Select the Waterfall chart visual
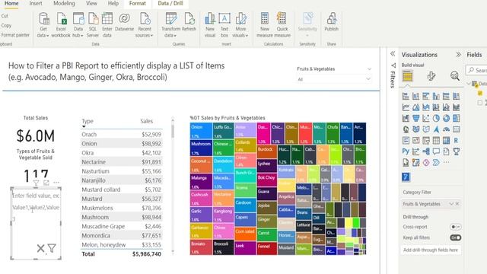The width and height of the screenshot is (487, 274). coord(406,119)
